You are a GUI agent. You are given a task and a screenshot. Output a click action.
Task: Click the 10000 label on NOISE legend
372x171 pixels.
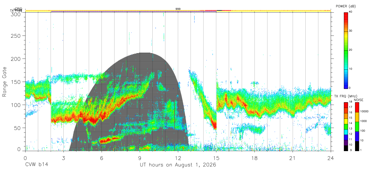coord(364,112)
